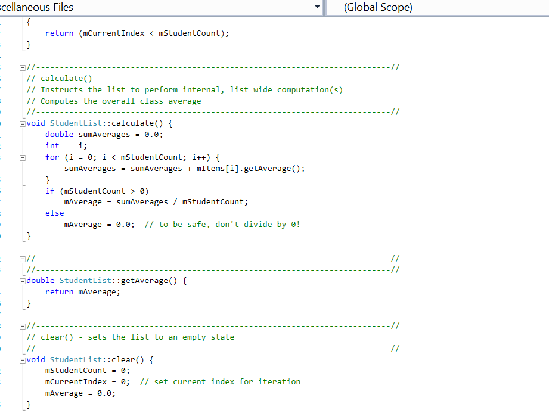Click 'mStudentCount = 0;' in clear()
549x413 pixels.
click(x=88, y=371)
